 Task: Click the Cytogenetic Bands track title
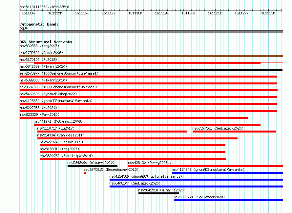pyautogui.click(x=39, y=24)
